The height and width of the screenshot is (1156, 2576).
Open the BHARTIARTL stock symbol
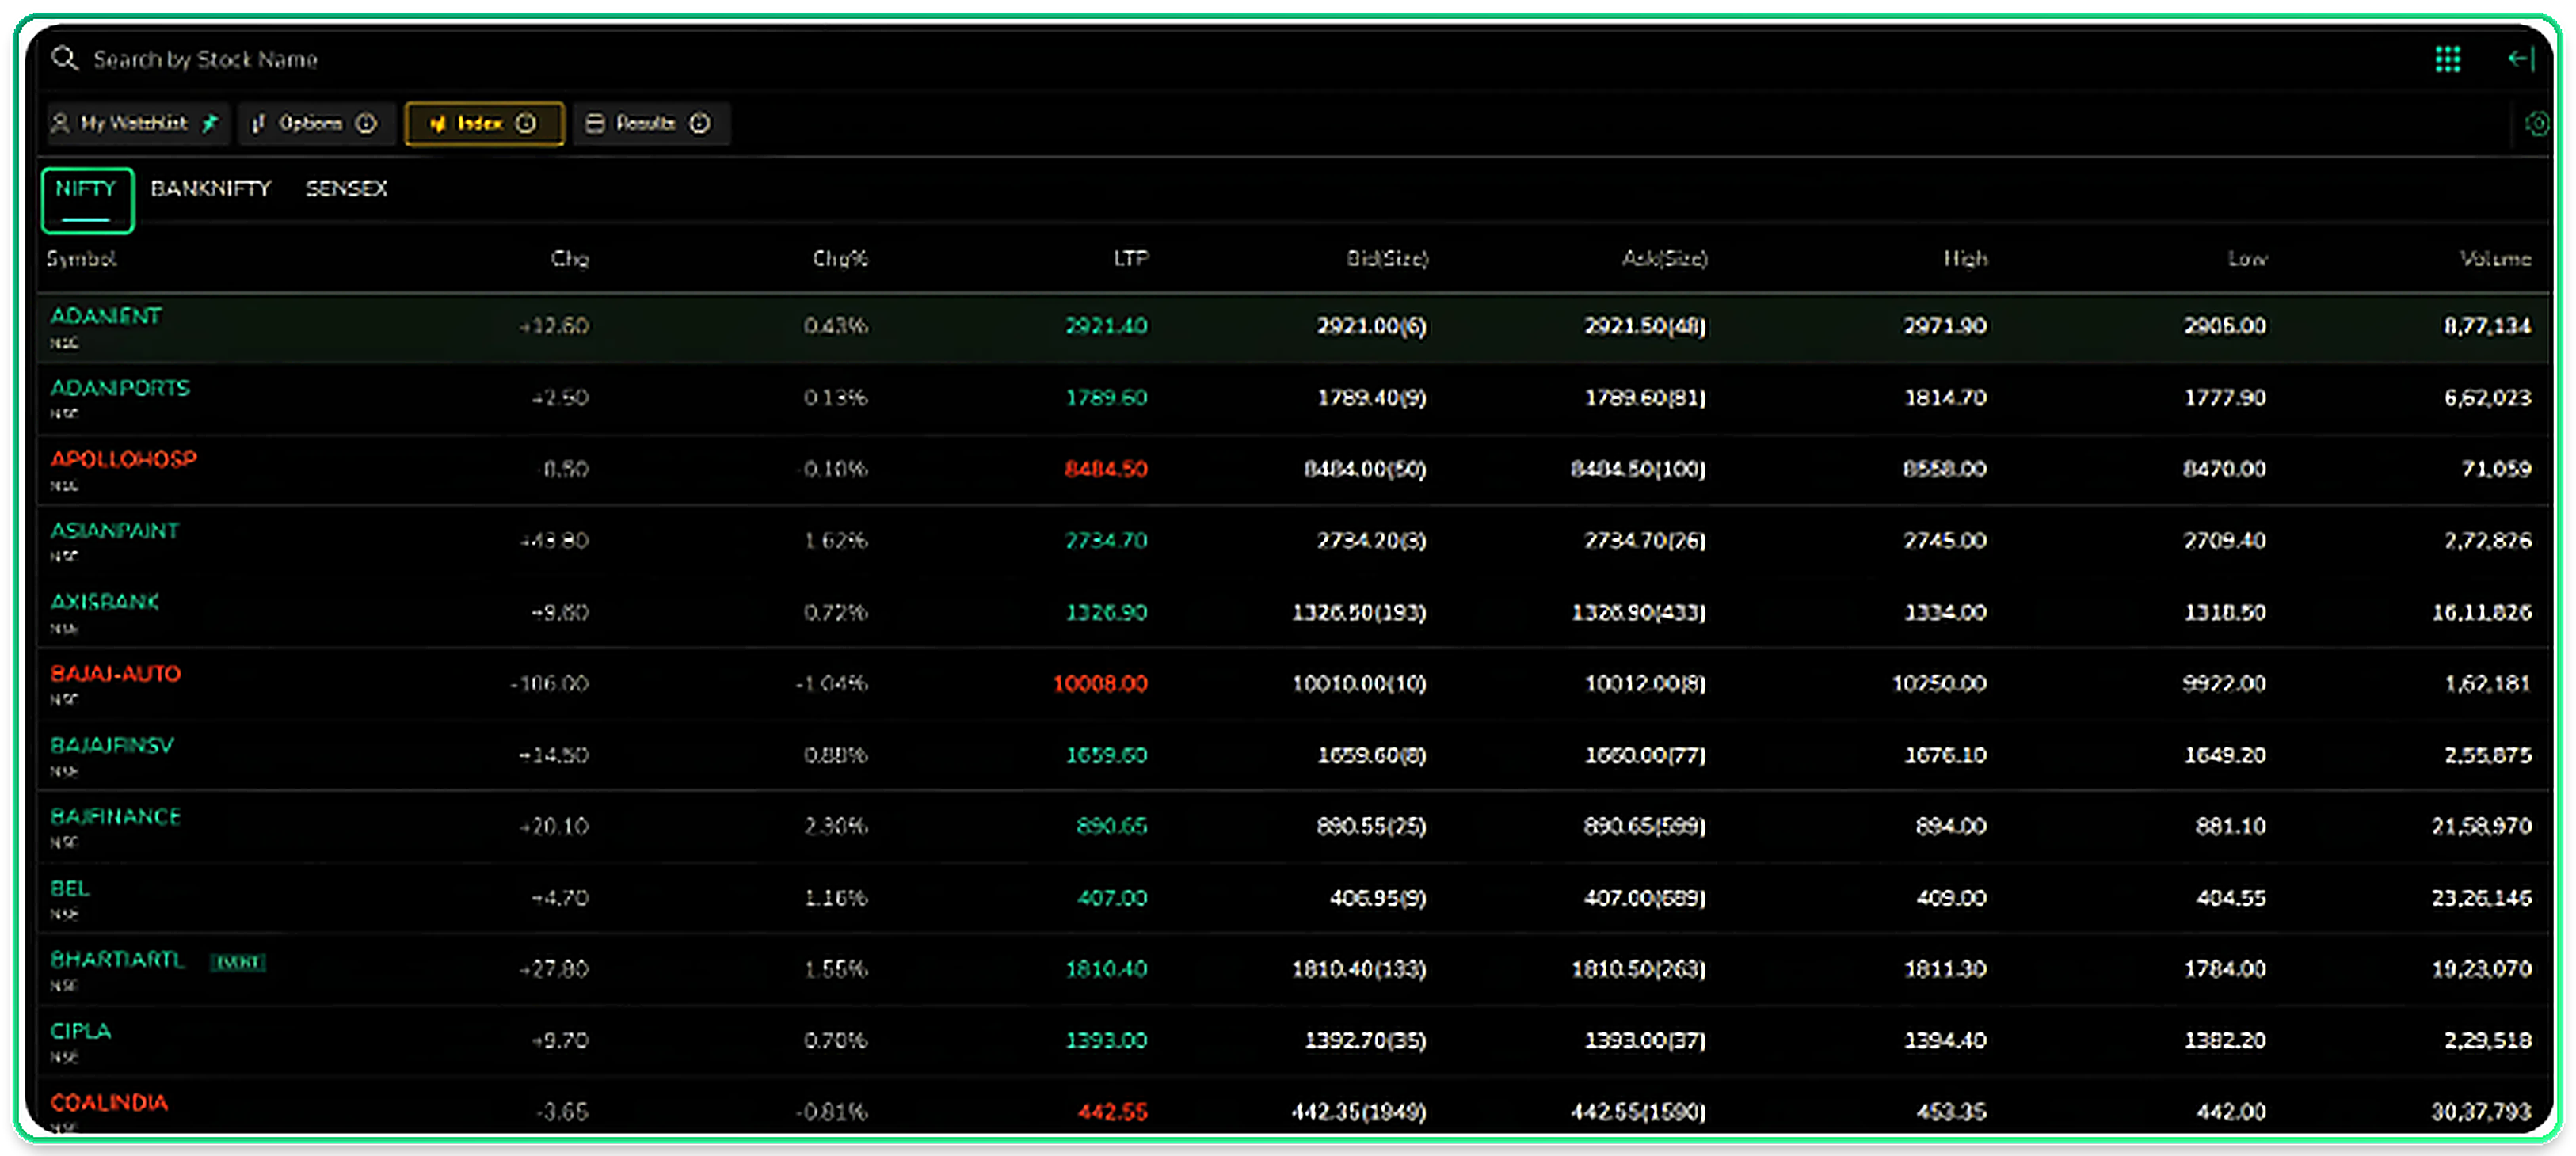(x=118, y=959)
